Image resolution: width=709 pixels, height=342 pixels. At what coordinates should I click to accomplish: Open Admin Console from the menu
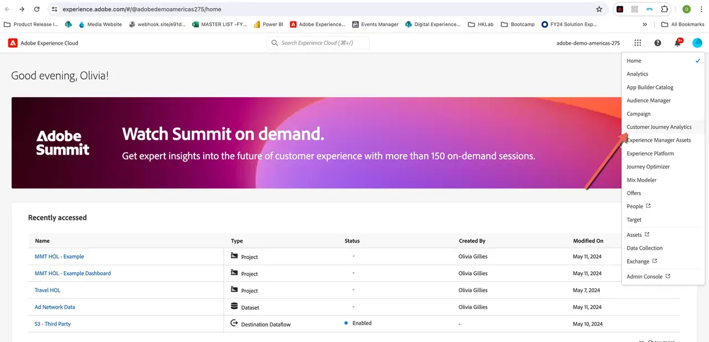click(648, 277)
